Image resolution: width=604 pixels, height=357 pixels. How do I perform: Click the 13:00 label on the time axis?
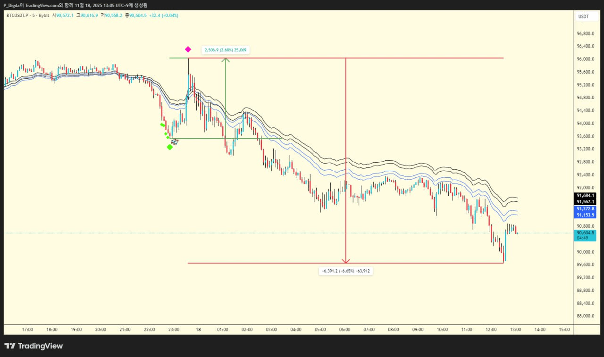click(x=515, y=330)
